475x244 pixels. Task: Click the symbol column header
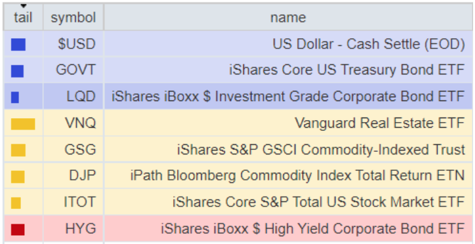click(x=73, y=18)
